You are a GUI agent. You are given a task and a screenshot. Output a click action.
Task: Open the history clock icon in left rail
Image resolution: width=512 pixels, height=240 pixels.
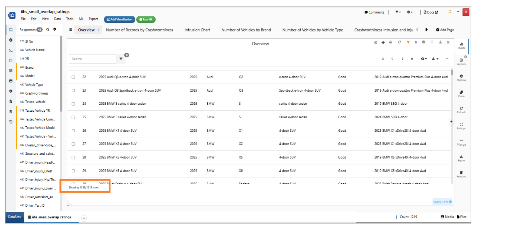11,122
